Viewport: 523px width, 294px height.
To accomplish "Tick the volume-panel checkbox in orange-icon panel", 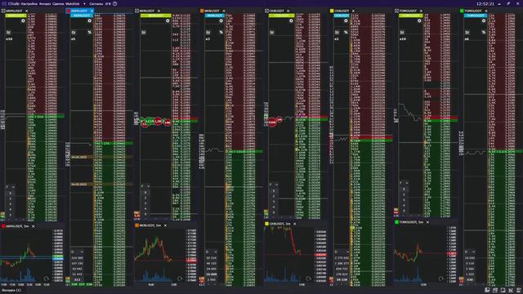I will (x=207, y=252).
